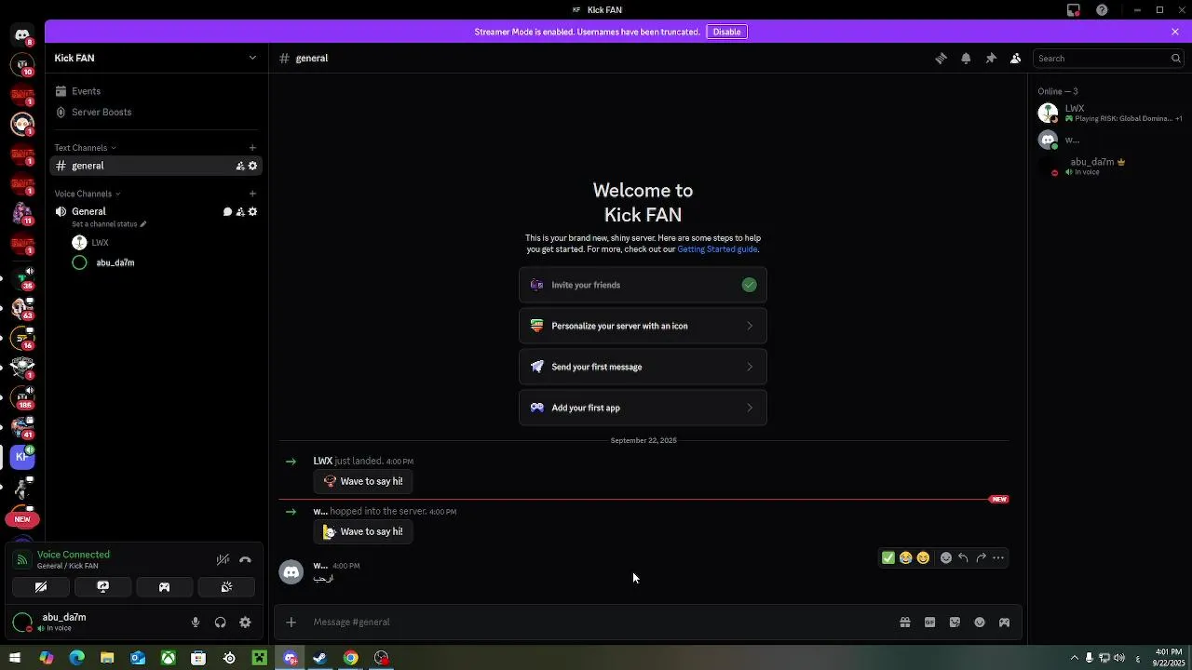Turn on the camera in the voice panel
This screenshot has height=670, width=1192.
point(41,587)
